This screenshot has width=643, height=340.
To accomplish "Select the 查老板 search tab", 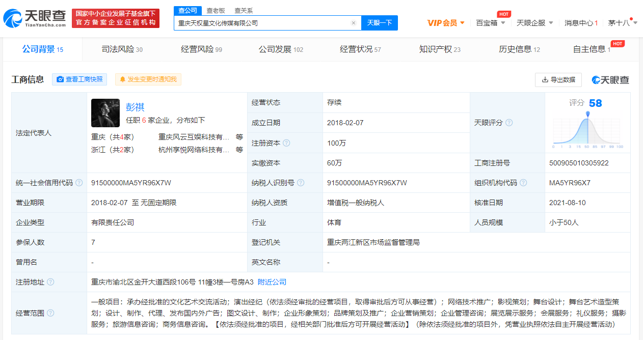I will point(216,10).
